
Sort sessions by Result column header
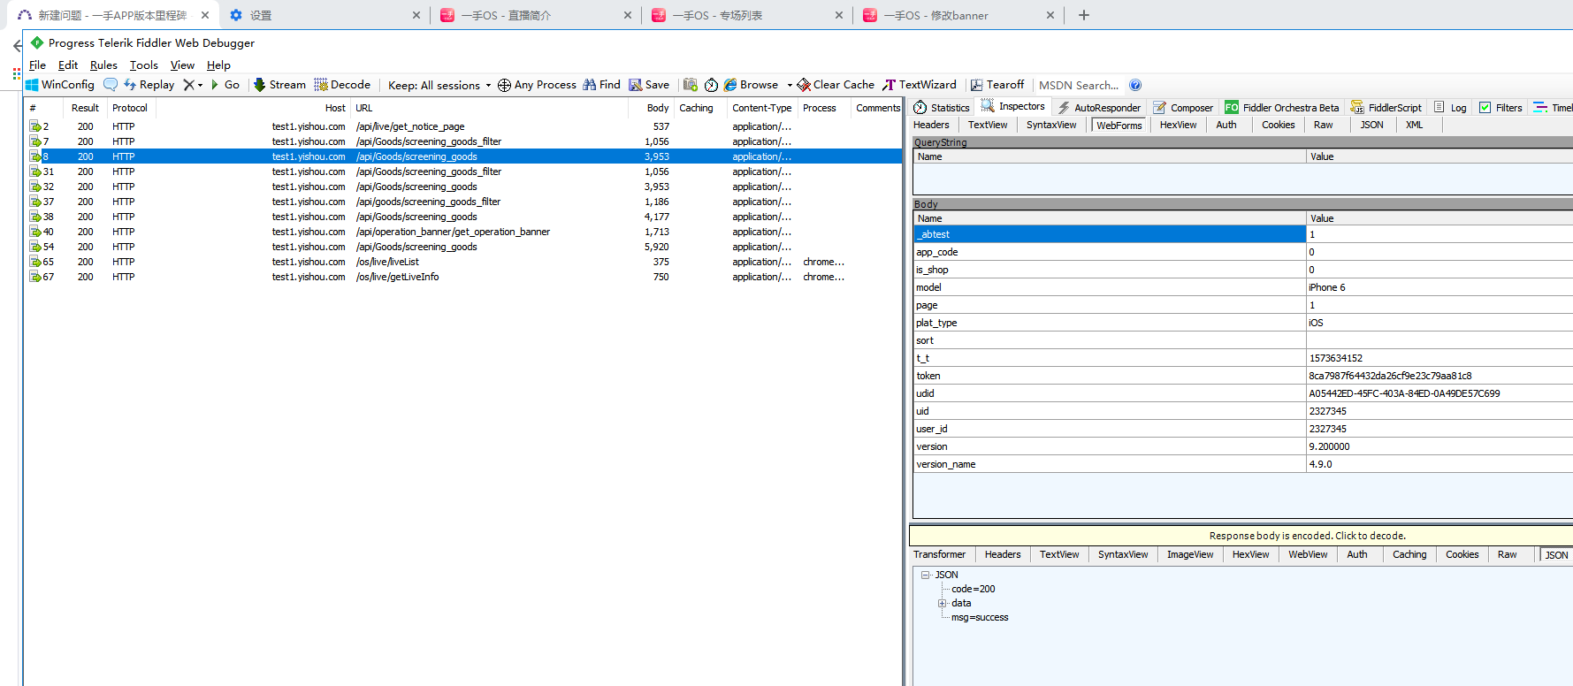(85, 108)
